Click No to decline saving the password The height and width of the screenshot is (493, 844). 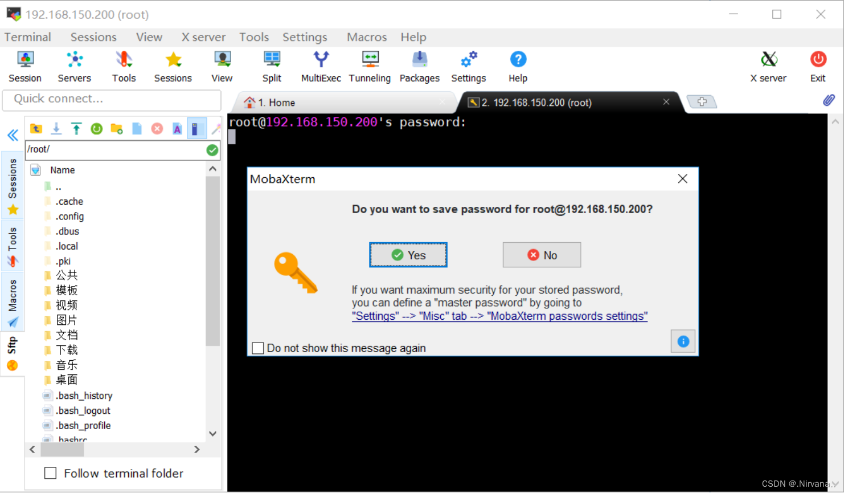tap(542, 255)
